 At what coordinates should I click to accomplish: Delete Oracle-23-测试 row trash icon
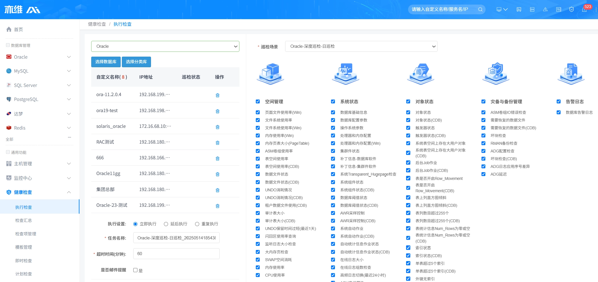point(218,206)
